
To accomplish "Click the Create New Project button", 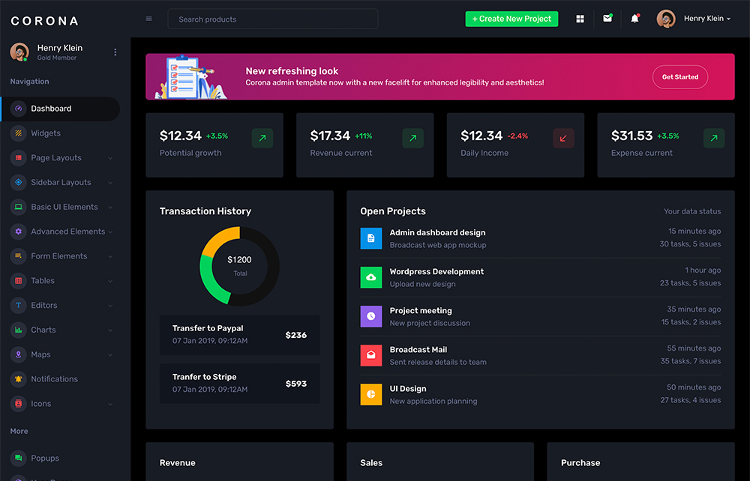I will (511, 19).
